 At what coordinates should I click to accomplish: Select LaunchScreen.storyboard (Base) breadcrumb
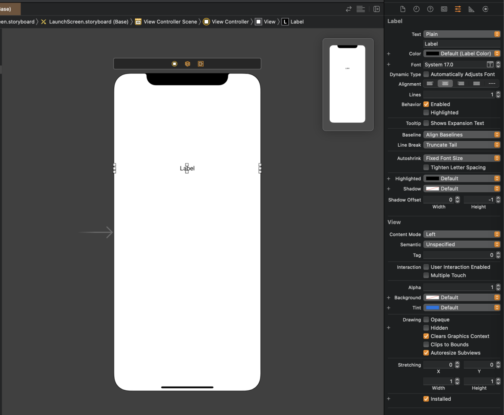click(x=84, y=22)
